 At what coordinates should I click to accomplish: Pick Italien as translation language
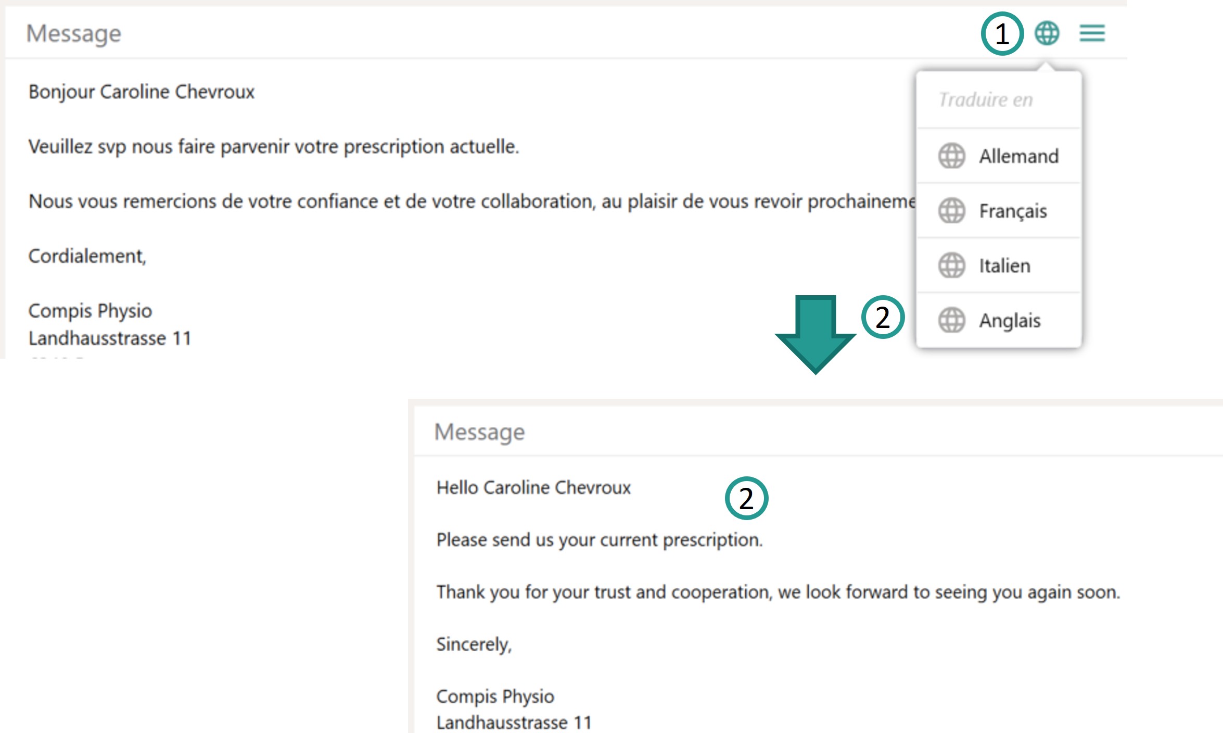coord(1004,266)
